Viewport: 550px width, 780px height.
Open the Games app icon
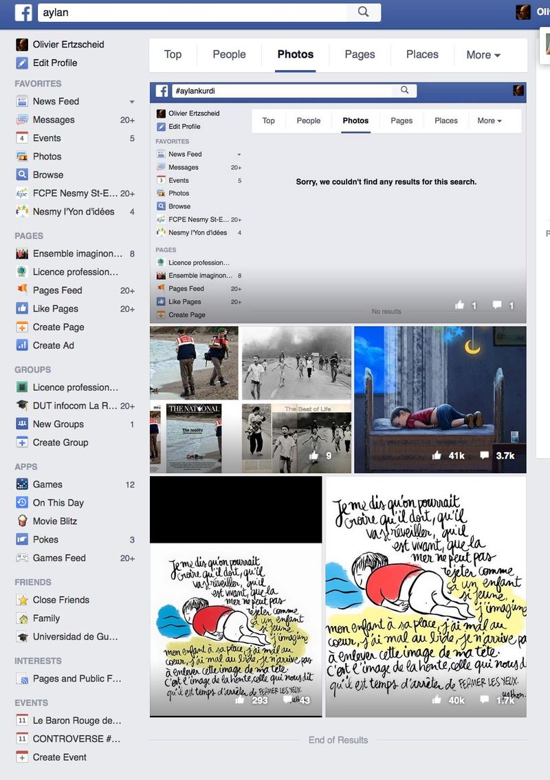(22, 484)
